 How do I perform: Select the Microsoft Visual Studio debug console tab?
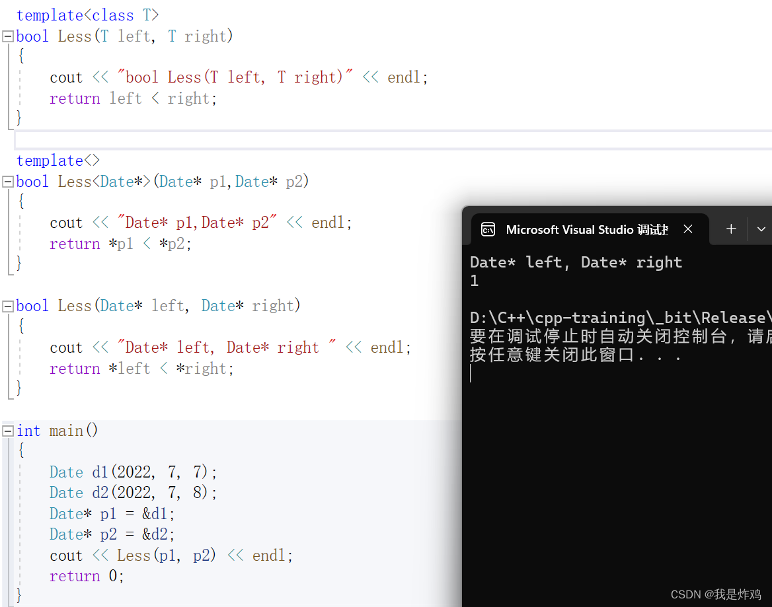[x=590, y=230]
